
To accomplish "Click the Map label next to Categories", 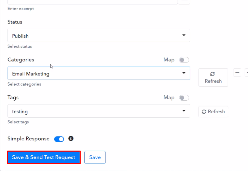I will (169, 60).
